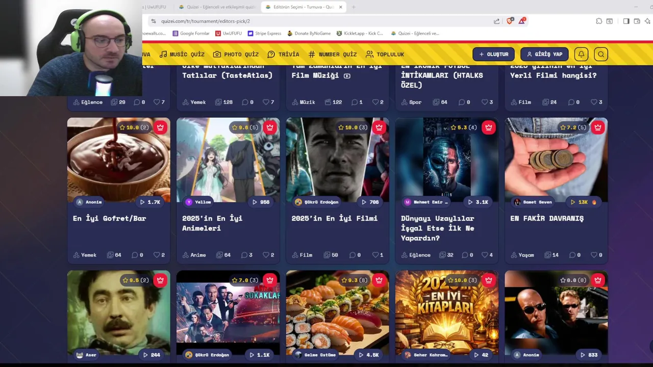Open the notifications bell icon
The width and height of the screenshot is (653, 367).
click(x=581, y=54)
